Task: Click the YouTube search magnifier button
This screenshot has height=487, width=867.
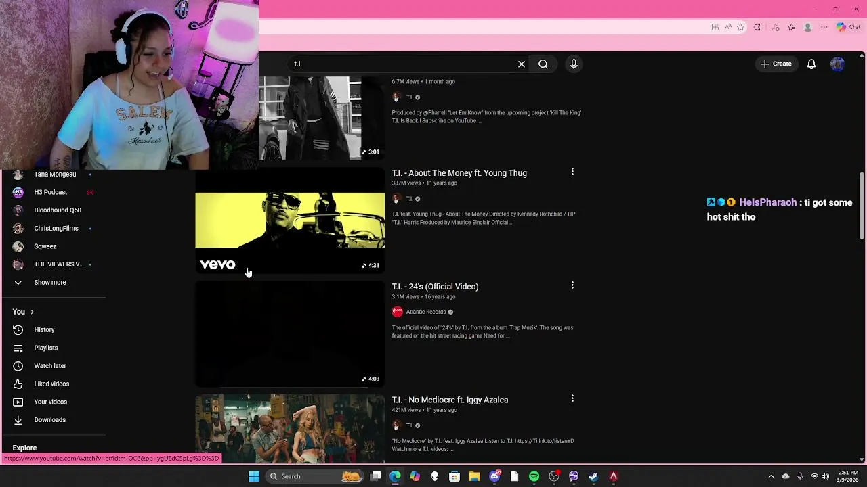Action: 543,64
